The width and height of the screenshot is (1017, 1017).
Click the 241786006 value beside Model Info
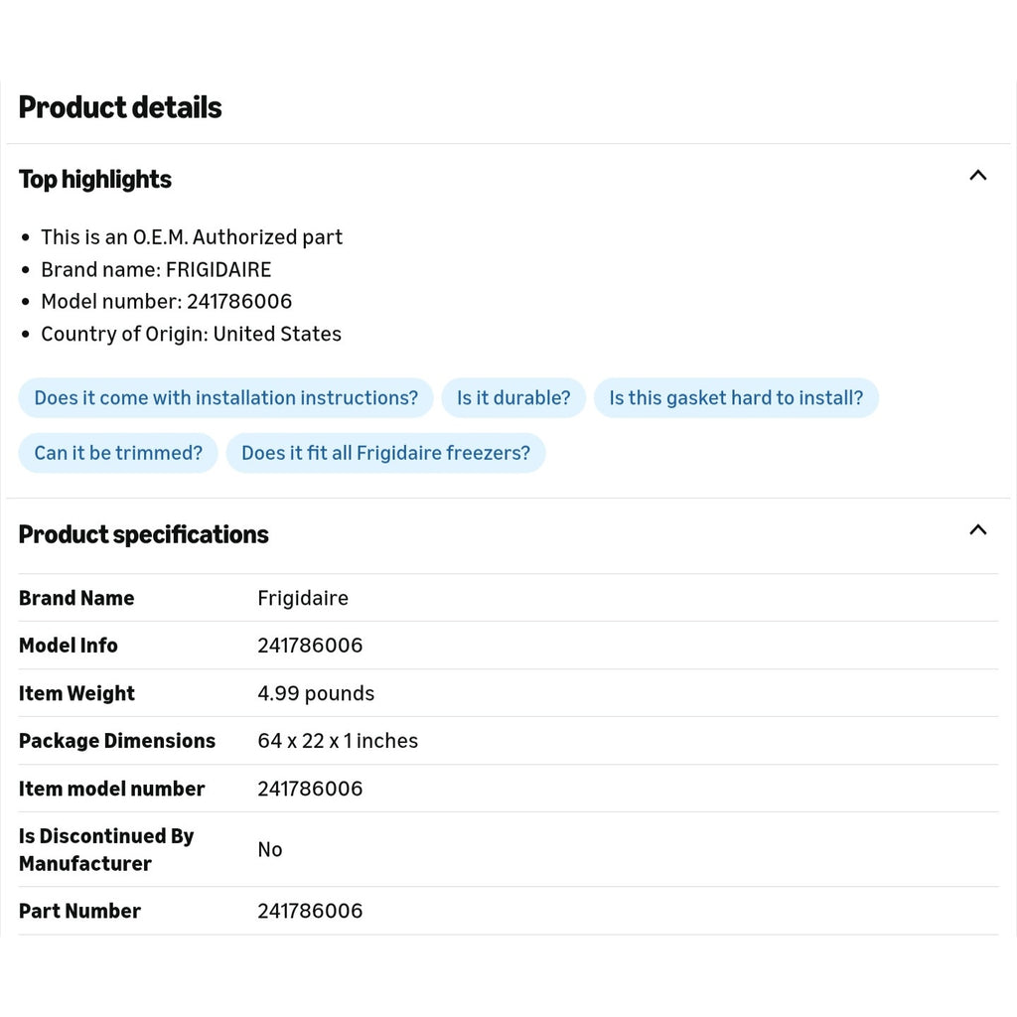pyautogui.click(x=310, y=646)
